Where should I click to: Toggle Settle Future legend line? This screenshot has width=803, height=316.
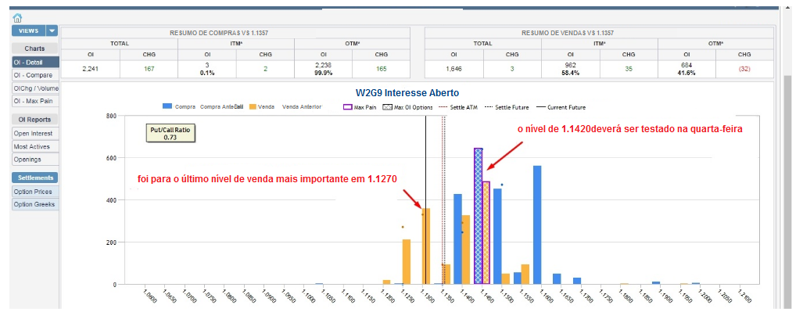coord(490,107)
